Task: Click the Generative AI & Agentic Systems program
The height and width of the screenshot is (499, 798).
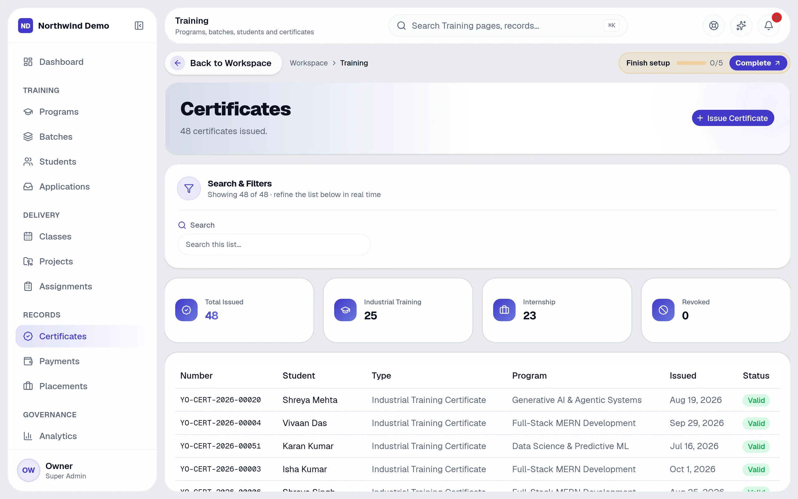Action: point(577,400)
